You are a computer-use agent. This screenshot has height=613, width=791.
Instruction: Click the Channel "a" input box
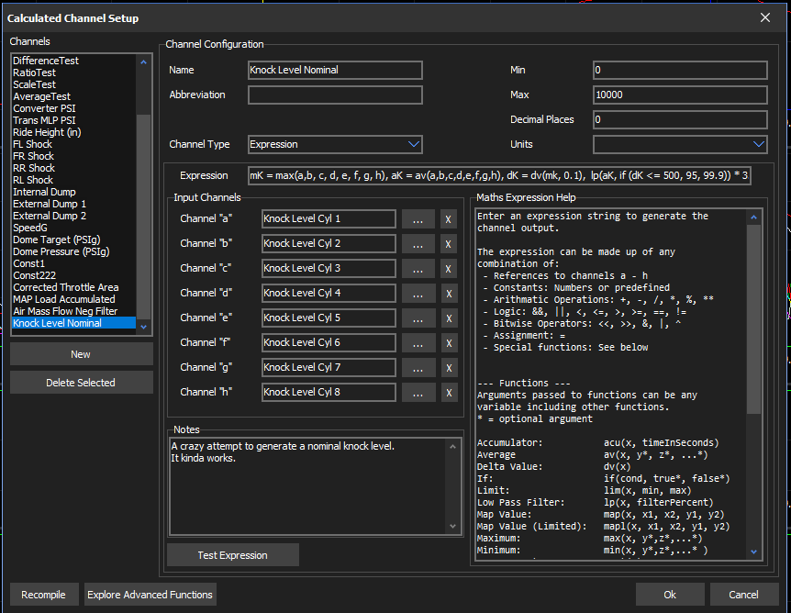click(329, 219)
